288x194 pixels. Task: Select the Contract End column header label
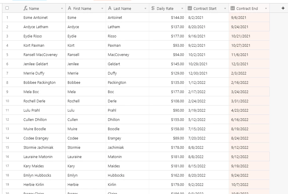point(247,8)
